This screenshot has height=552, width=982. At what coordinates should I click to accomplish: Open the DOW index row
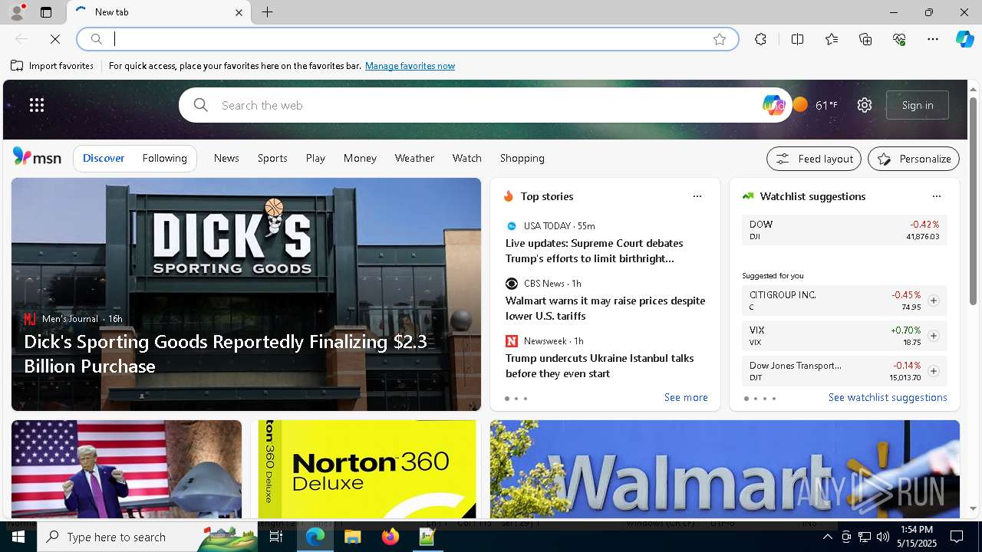[x=844, y=230]
